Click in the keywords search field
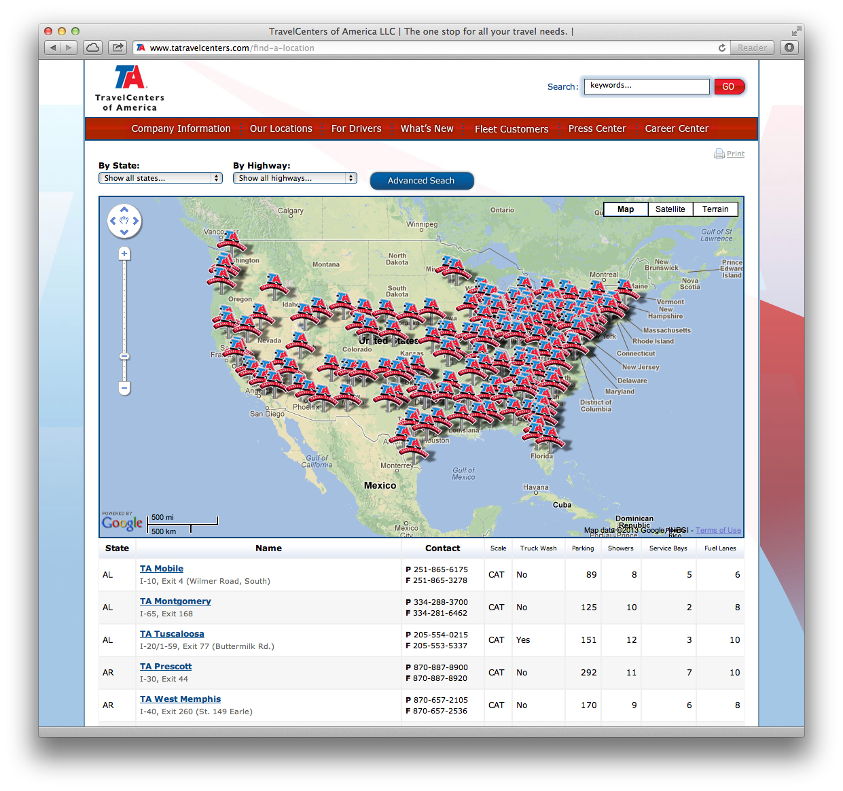Viewport: 843px width, 791px height. [647, 86]
